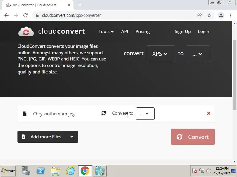Open Chrome's three-dot menu
237x177 pixels.
(x=230, y=15)
